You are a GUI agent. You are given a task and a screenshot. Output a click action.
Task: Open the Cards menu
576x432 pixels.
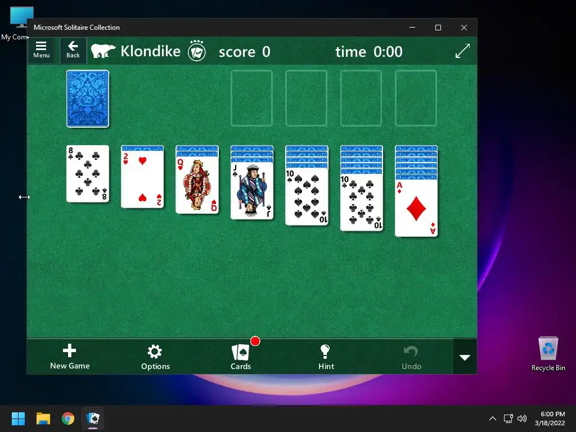point(241,357)
